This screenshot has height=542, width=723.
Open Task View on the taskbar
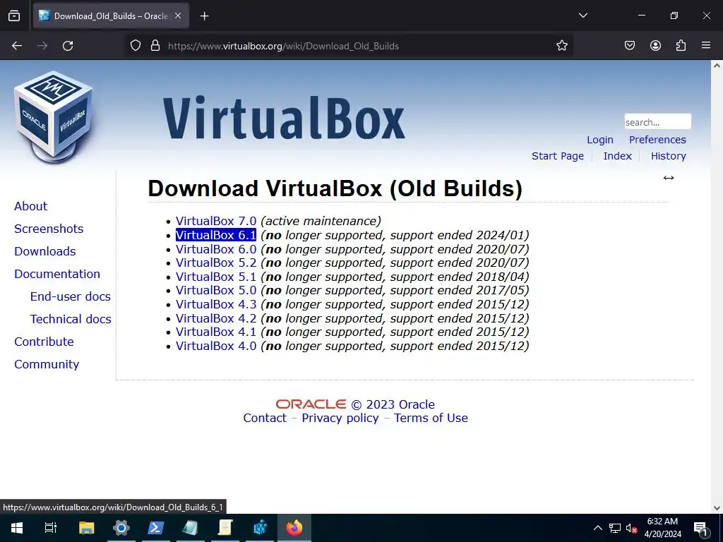point(51,528)
